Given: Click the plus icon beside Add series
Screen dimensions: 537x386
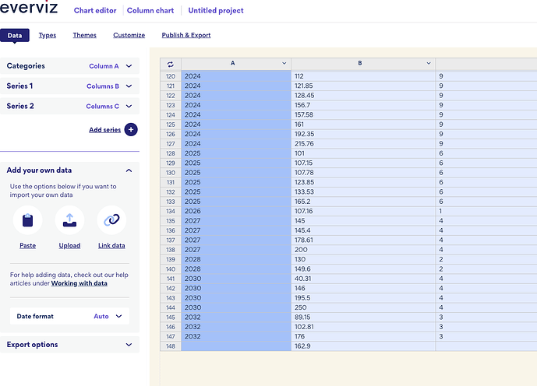Looking at the screenshot, I should [x=131, y=130].
